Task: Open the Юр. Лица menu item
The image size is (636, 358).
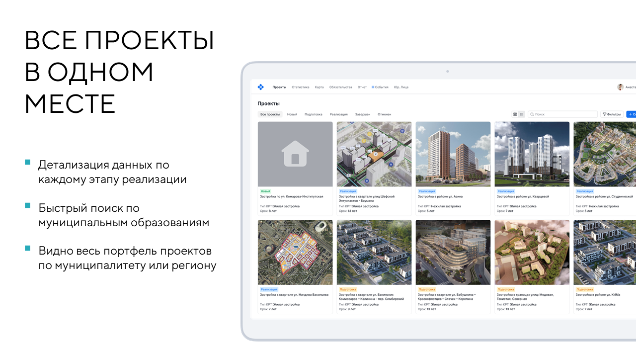Action: [401, 87]
